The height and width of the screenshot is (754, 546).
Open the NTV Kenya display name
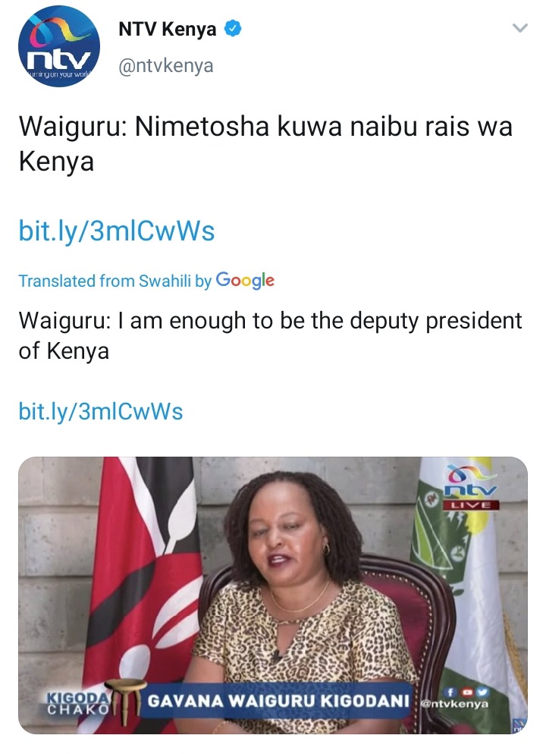click(168, 29)
